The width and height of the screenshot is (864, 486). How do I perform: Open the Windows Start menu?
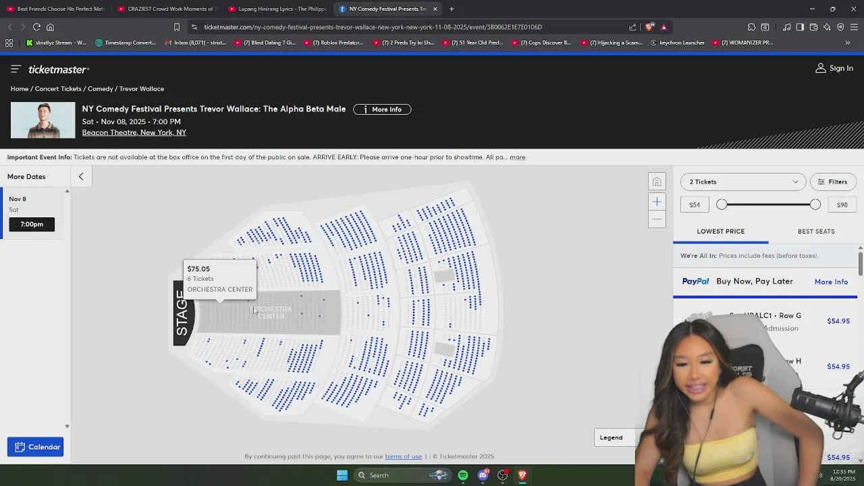342,475
